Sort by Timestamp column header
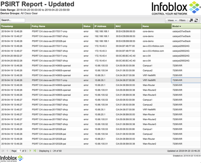 [x=15, y=26]
